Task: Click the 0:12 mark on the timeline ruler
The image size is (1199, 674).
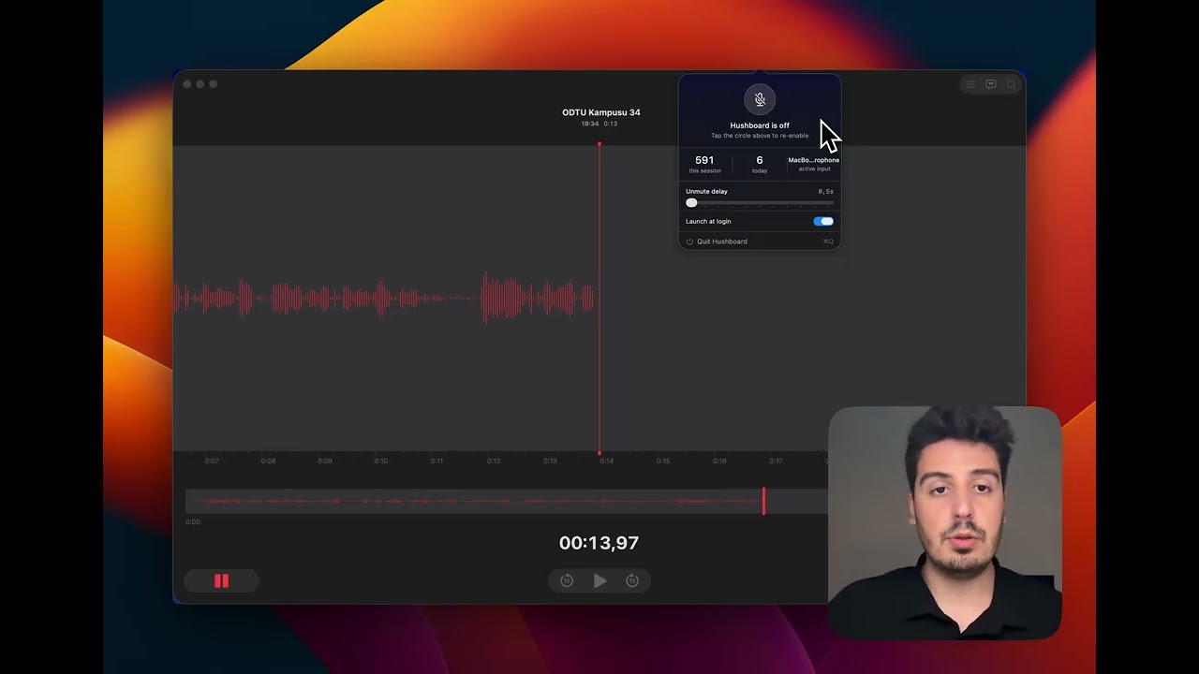Action: point(494,461)
